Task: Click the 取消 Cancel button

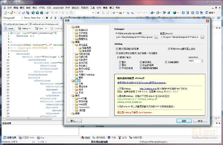Action: click(200, 121)
